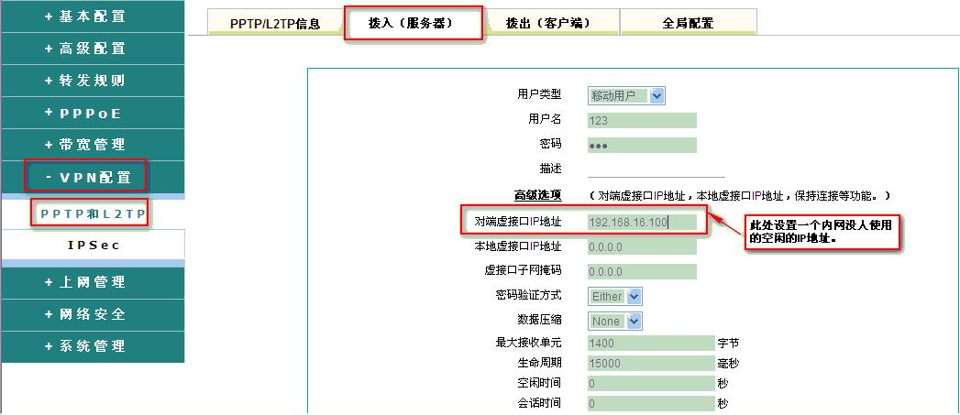Image resolution: width=960 pixels, height=415 pixels.
Task: Switch to the 接出（客户端）tab
Action: pyautogui.click(x=550, y=23)
